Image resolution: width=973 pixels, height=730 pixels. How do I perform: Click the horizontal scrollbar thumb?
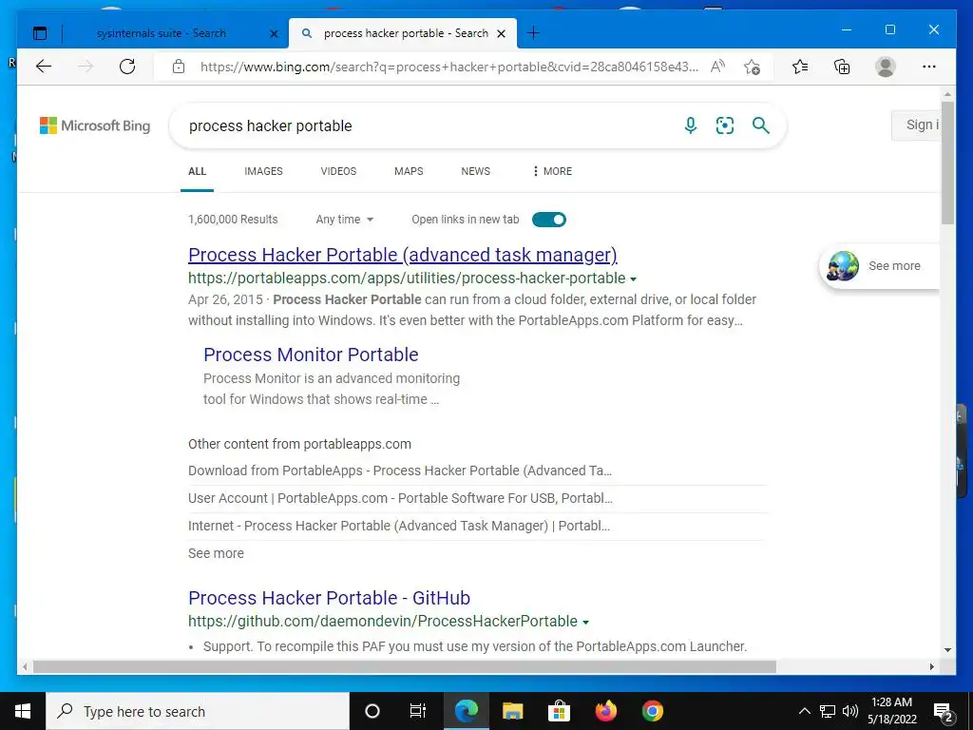pos(405,666)
